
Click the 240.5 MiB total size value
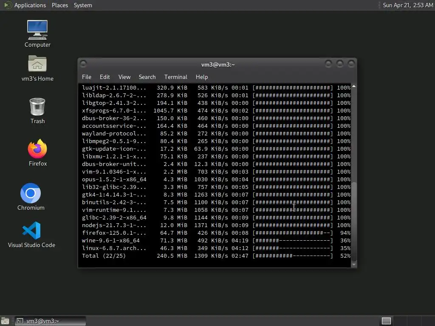click(x=172, y=256)
